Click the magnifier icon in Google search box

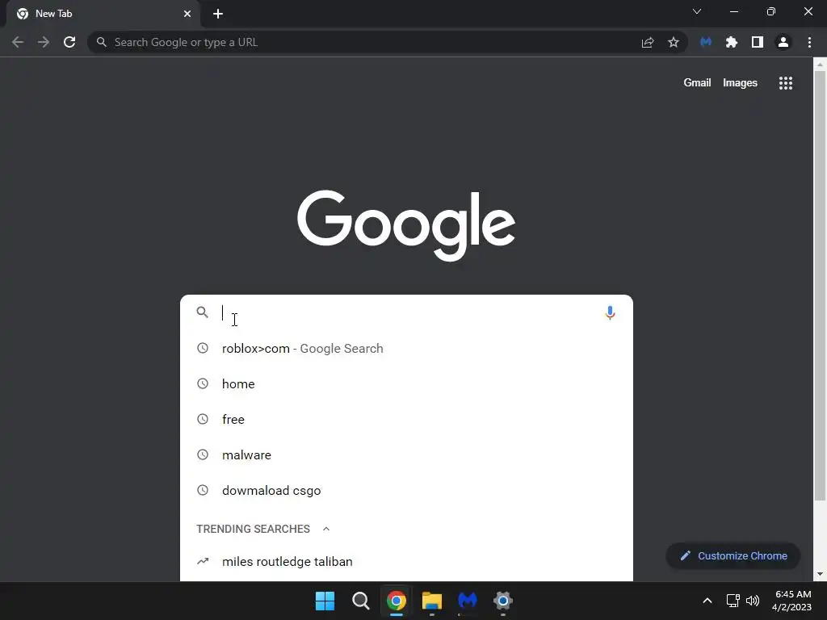click(x=203, y=312)
